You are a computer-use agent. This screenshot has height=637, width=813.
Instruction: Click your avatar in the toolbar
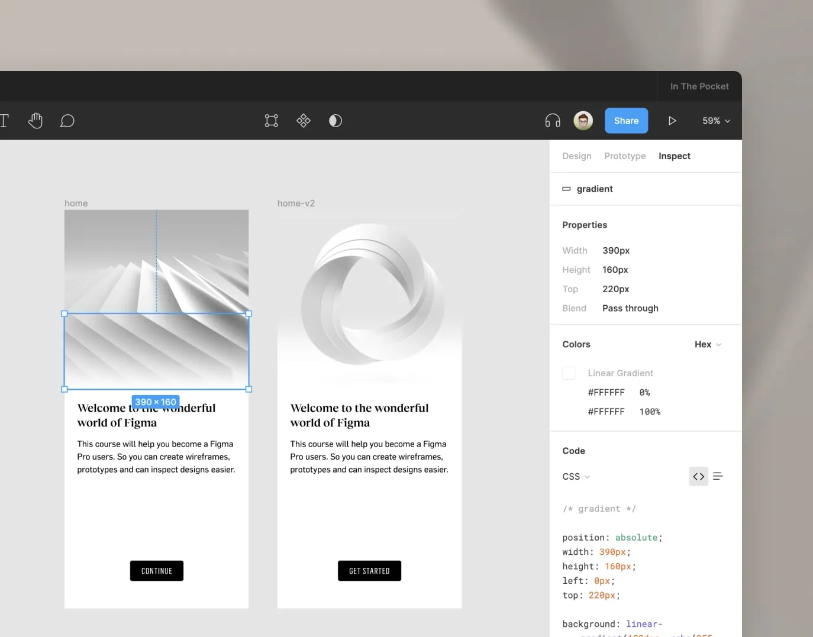point(583,121)
